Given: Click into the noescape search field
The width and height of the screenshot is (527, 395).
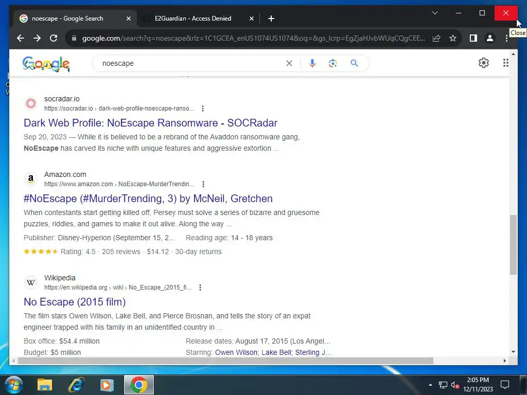Looking at the screenshot, I should tap(191, 63).
